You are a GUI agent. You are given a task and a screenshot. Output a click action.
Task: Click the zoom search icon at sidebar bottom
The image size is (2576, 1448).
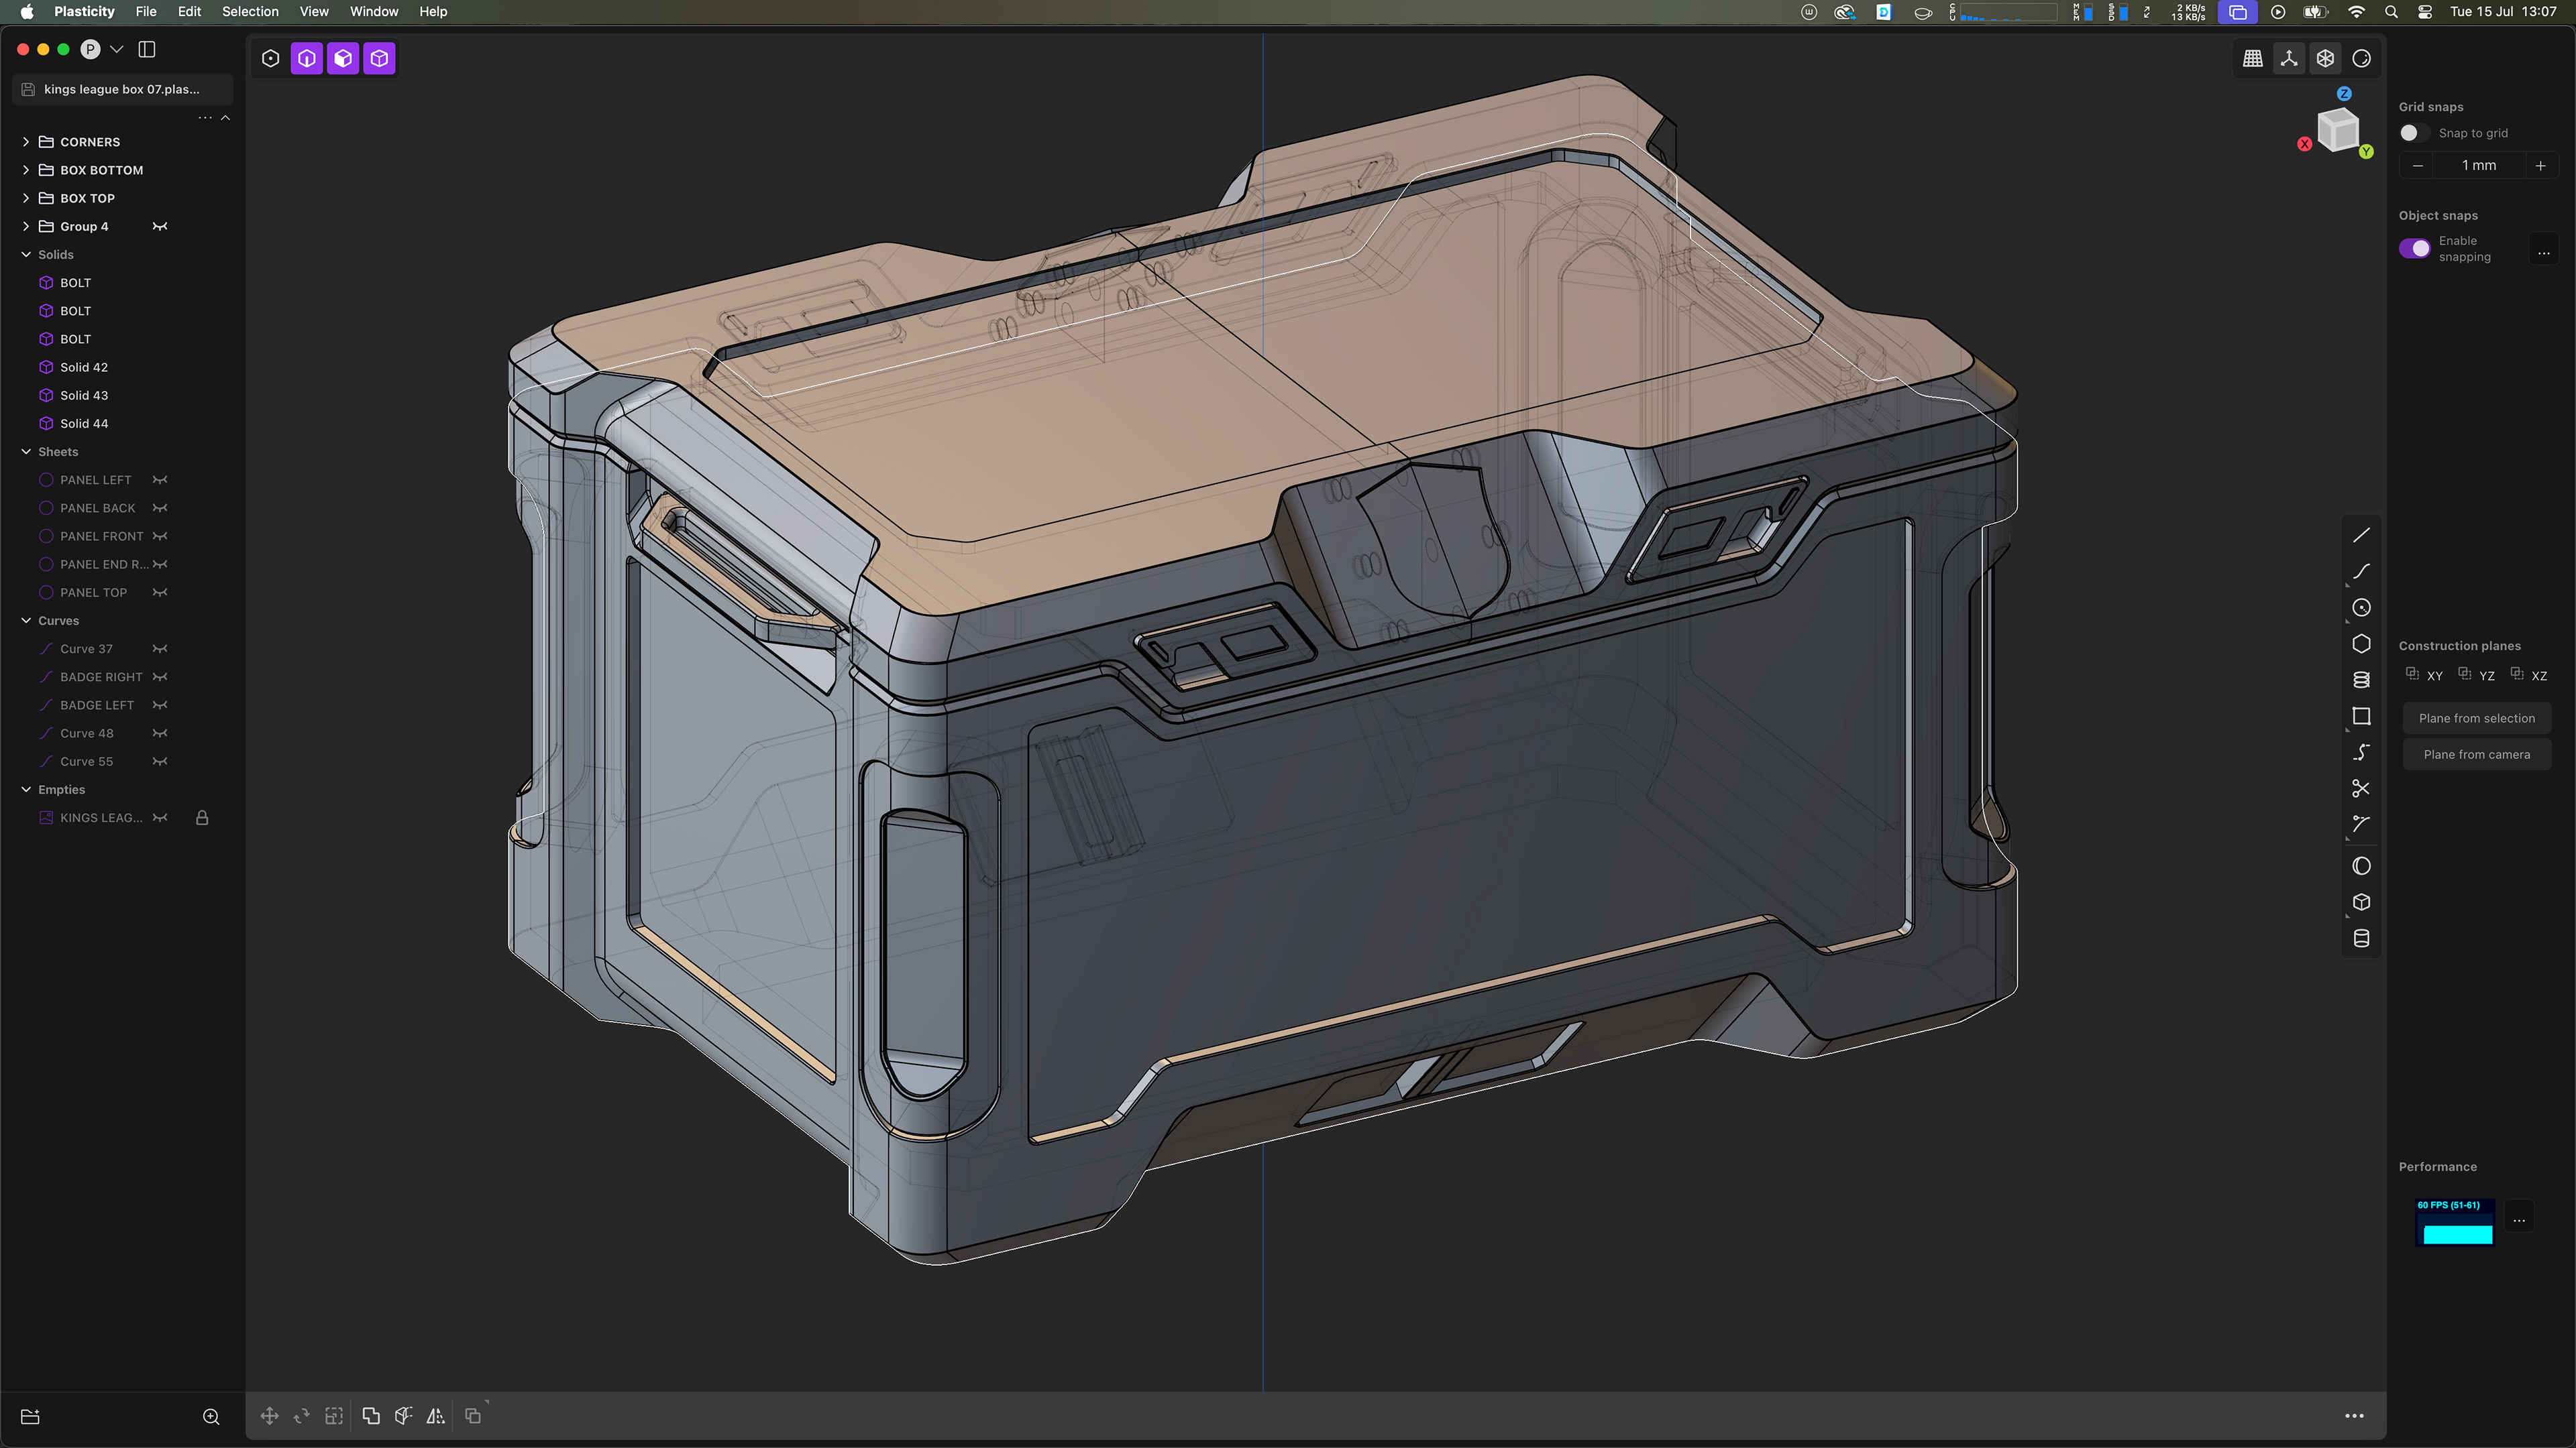211,1417
